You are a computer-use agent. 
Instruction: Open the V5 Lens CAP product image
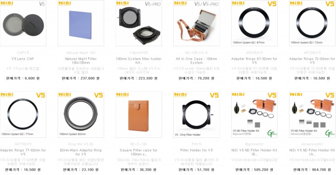click(23, 23)
